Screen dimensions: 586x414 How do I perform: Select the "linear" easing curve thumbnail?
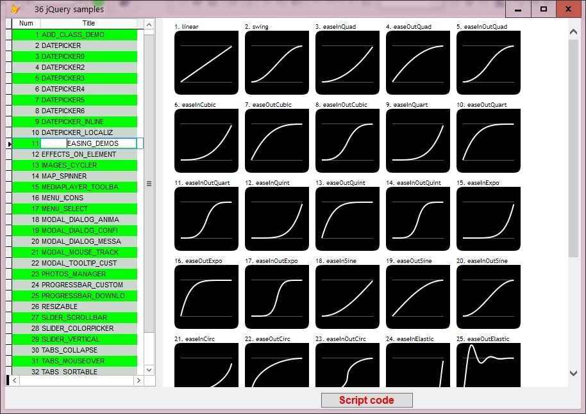pyautogui.click(x=206, y=62)
